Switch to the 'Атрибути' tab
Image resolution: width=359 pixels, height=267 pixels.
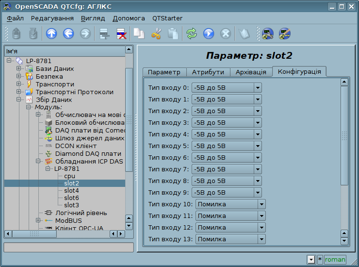tap(208, 72)
